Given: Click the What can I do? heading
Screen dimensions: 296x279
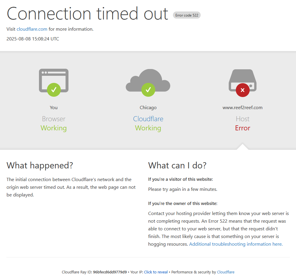Looking at the screenshot, I should pos(177,165).
